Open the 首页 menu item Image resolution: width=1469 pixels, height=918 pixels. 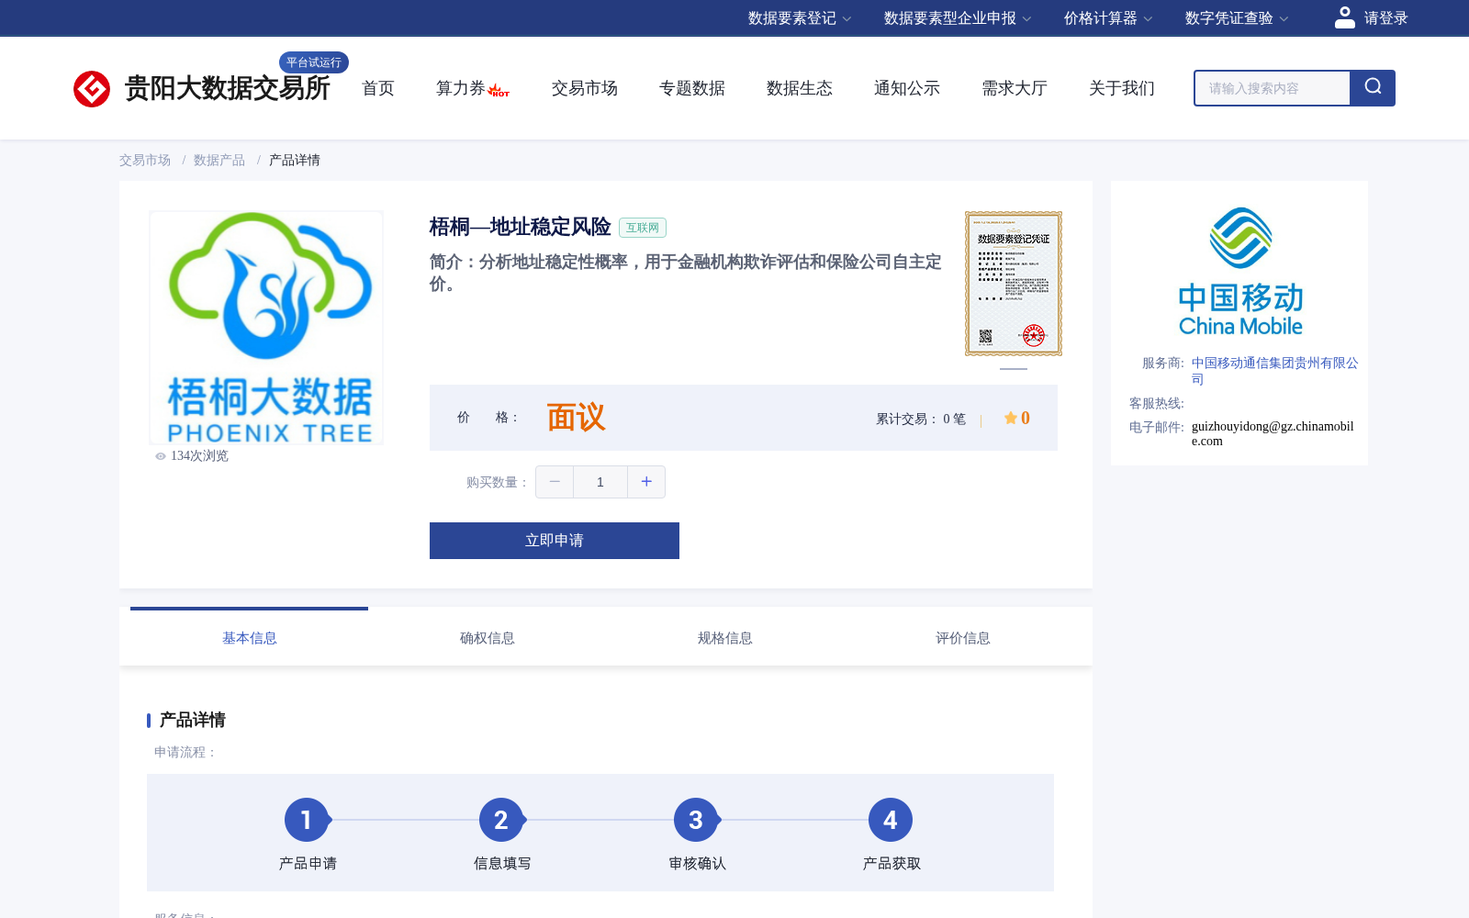[x=378, y=88]
